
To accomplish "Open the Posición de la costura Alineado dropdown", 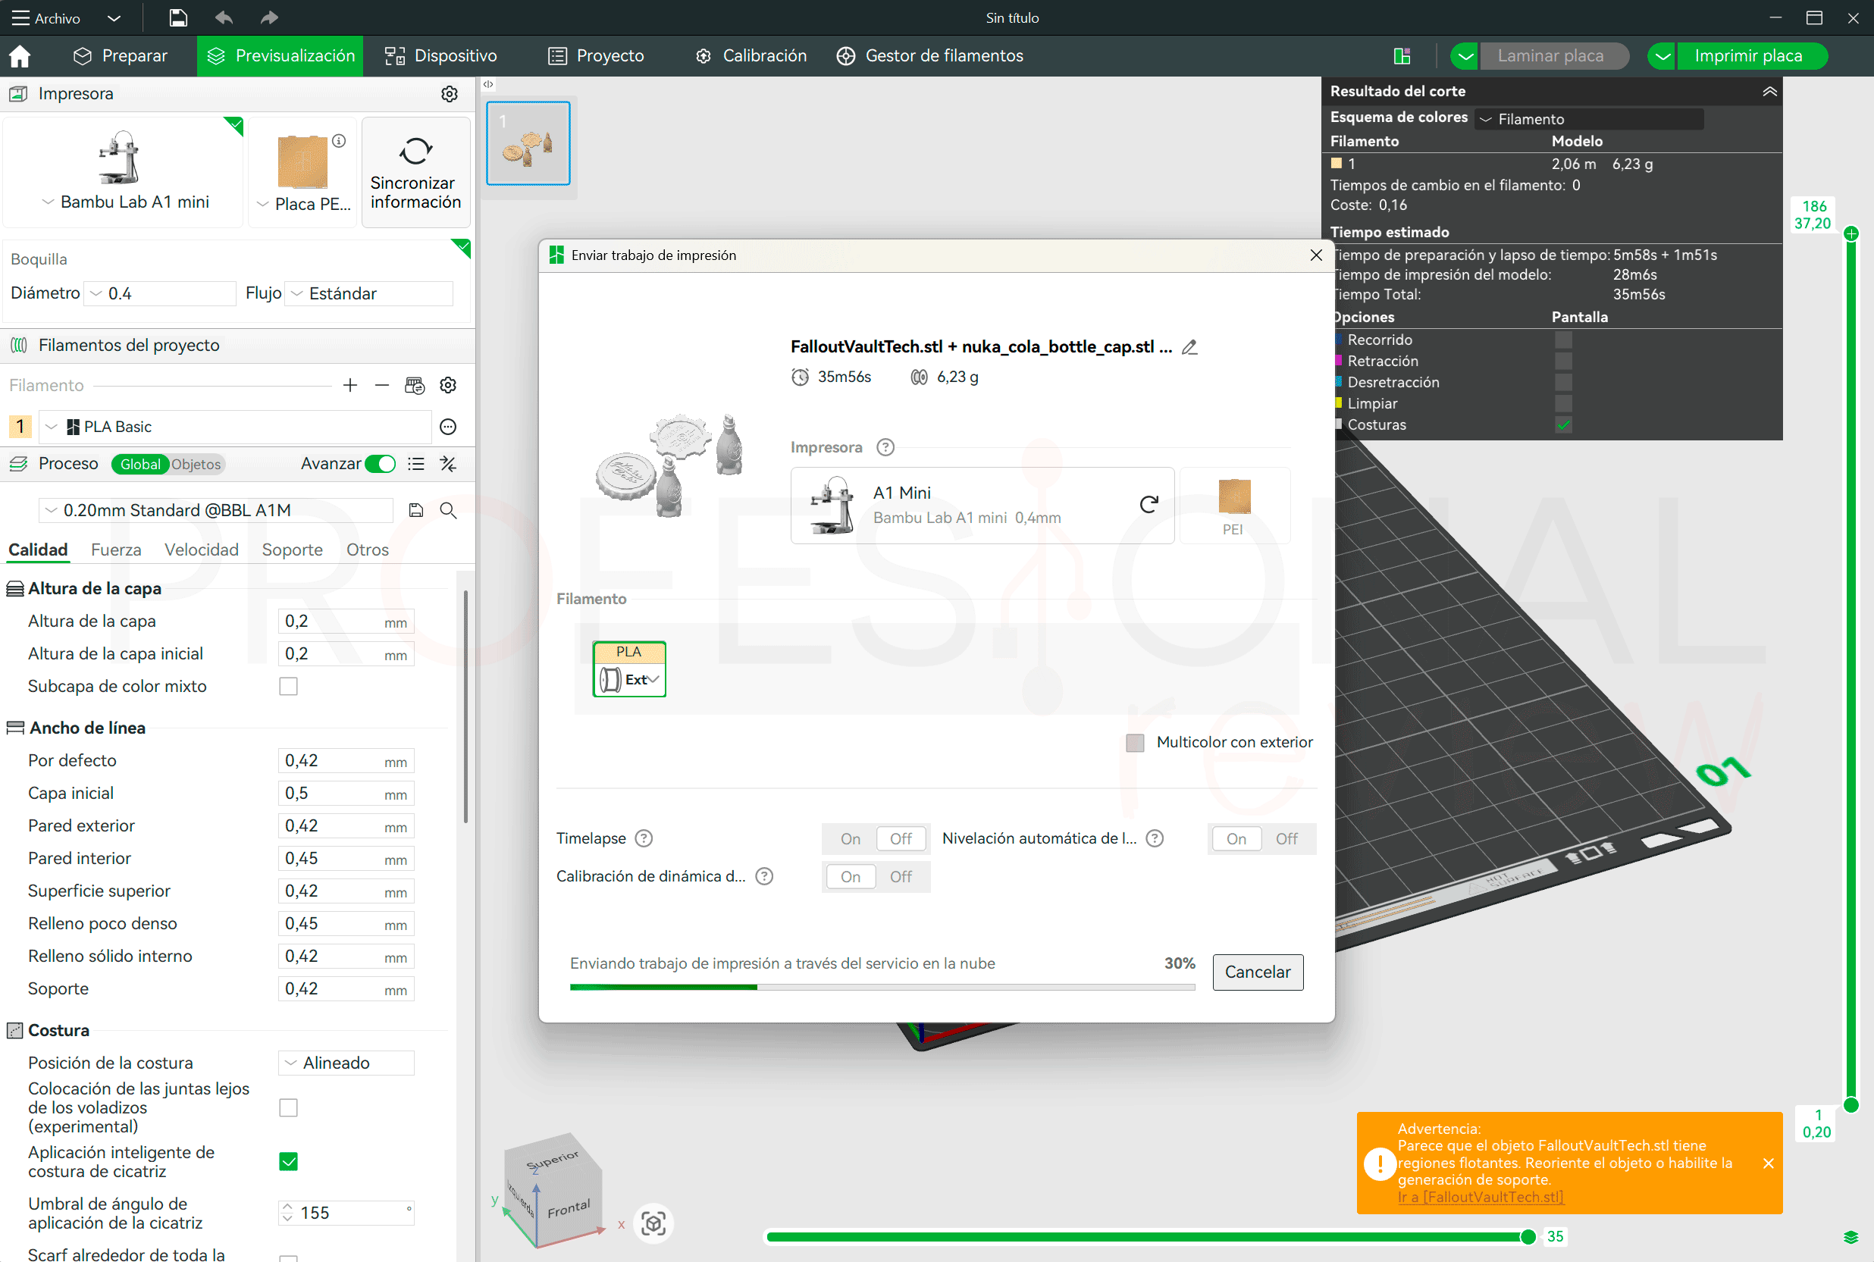I will [346, 1063].
